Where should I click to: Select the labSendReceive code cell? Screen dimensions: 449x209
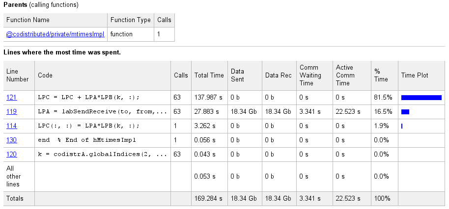pos(102,112)
